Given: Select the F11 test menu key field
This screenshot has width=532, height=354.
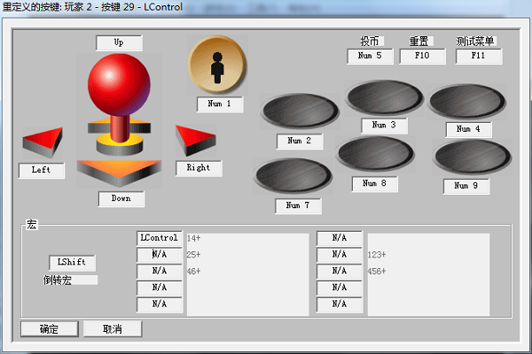Looking at the screenshot, I should (479, 57).
